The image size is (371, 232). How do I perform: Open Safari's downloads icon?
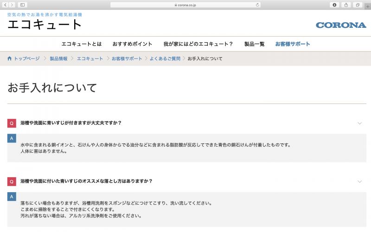(x=334, y=5)
